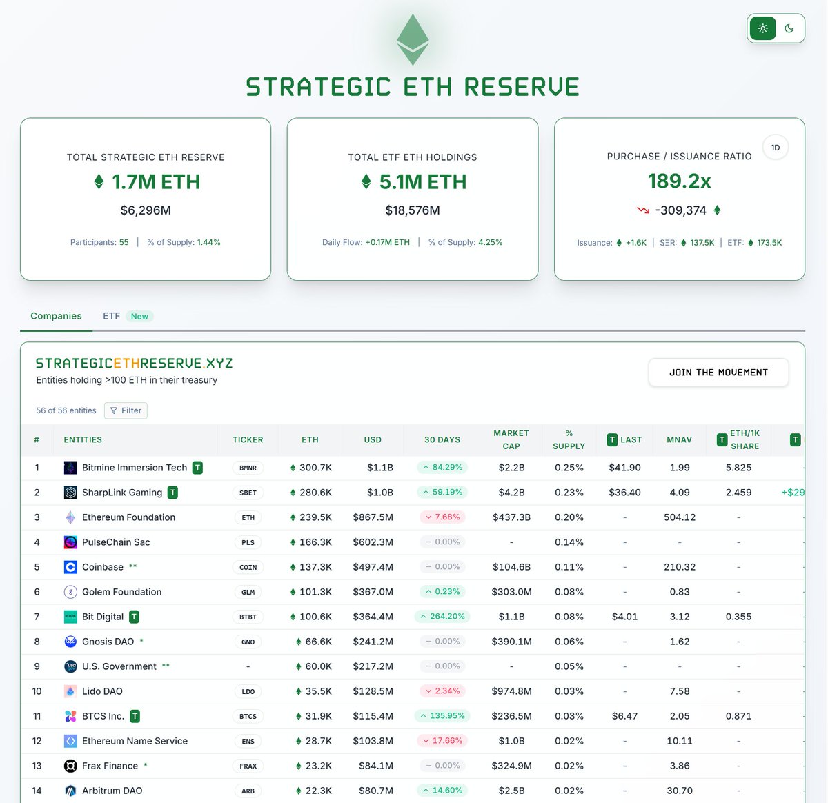Click the Lido DAO logo
828x803 pixels.
coord(70,691)
